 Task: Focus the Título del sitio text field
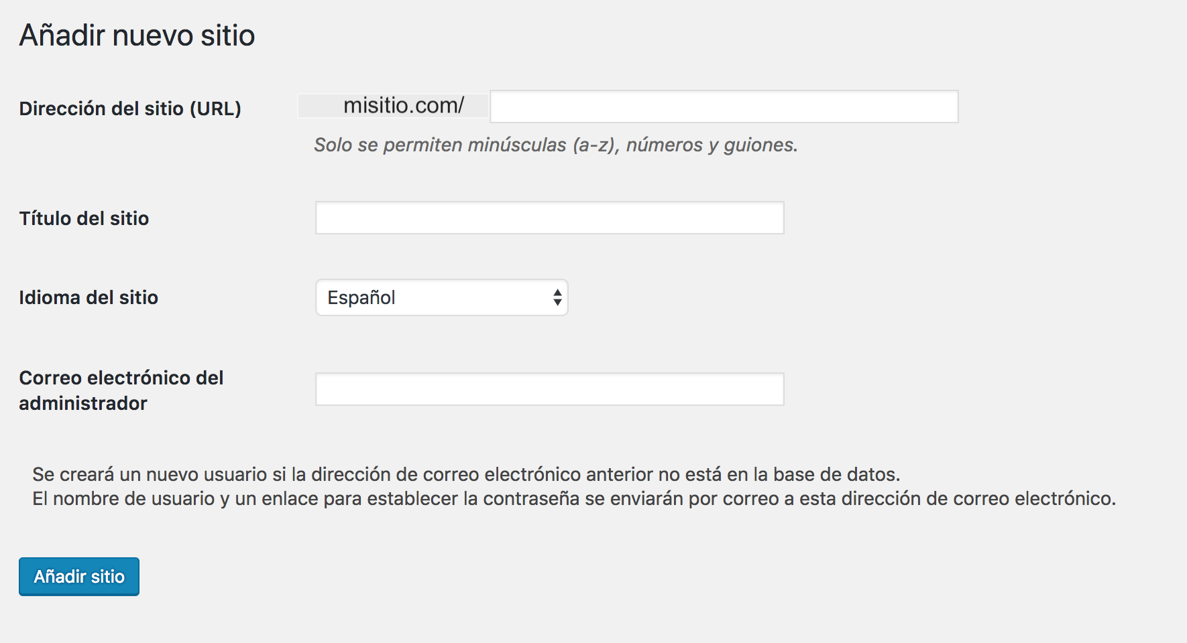549,218
